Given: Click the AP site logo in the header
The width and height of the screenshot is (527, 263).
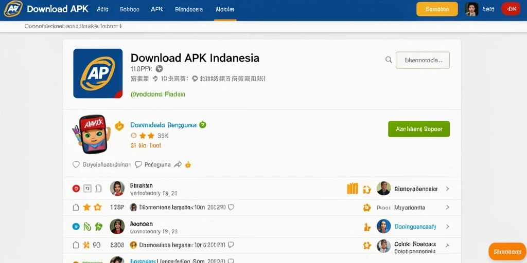Looking at the screenshot, I should (x=13, y=9).
